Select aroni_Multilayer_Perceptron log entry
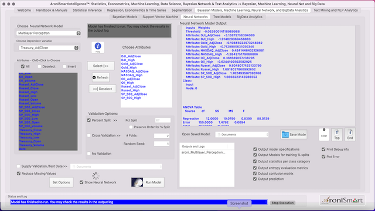 (x=203, y=152)
